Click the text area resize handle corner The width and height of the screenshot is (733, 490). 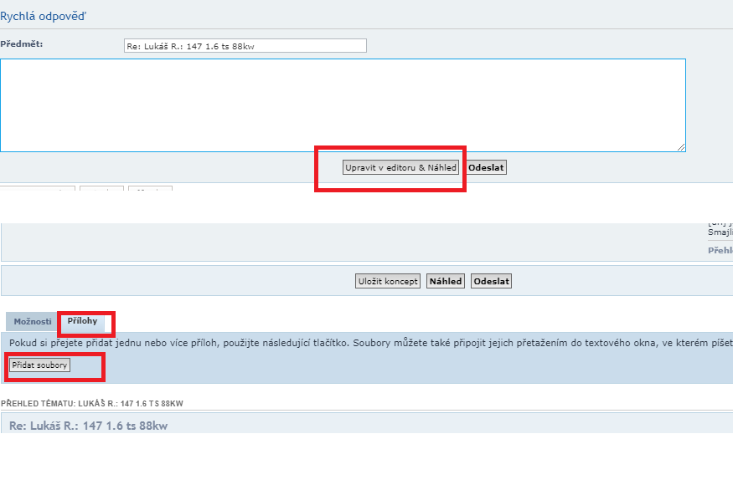[x=681, y=147]
